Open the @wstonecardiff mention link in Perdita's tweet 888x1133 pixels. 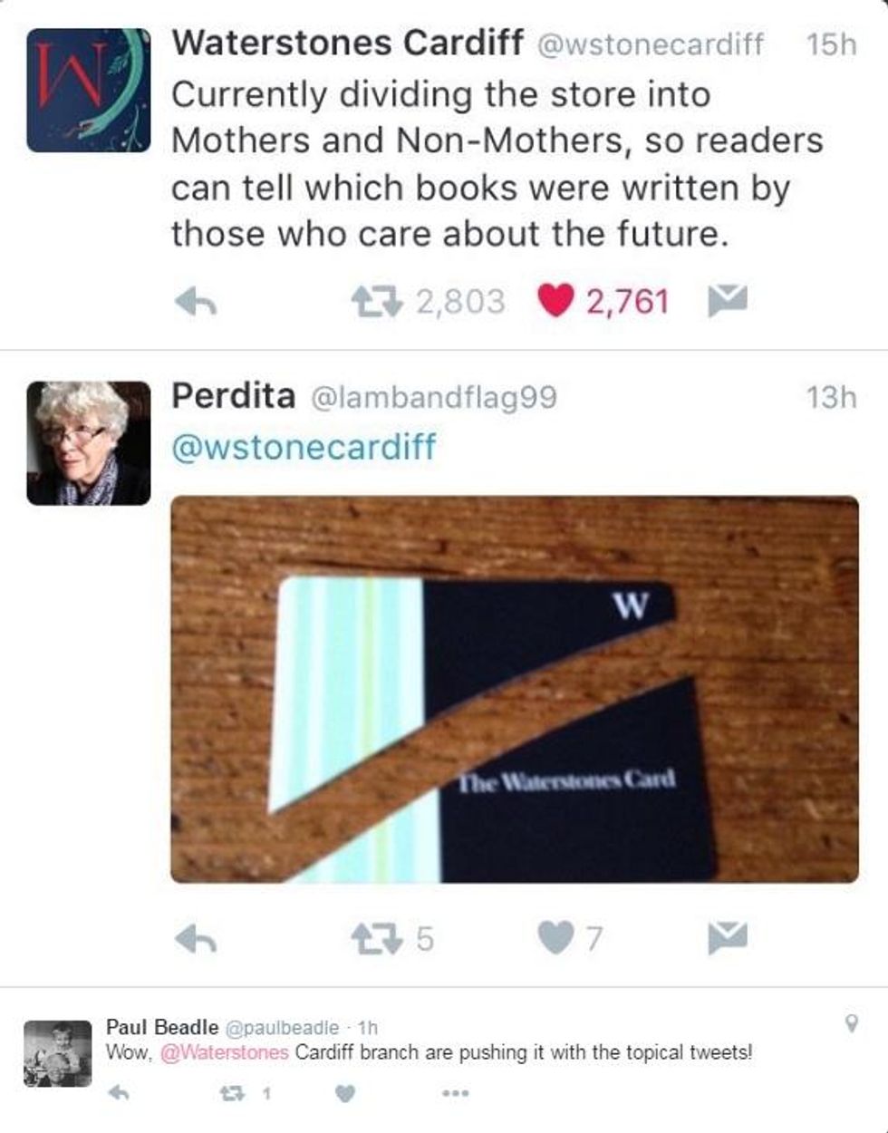(304, 446)
